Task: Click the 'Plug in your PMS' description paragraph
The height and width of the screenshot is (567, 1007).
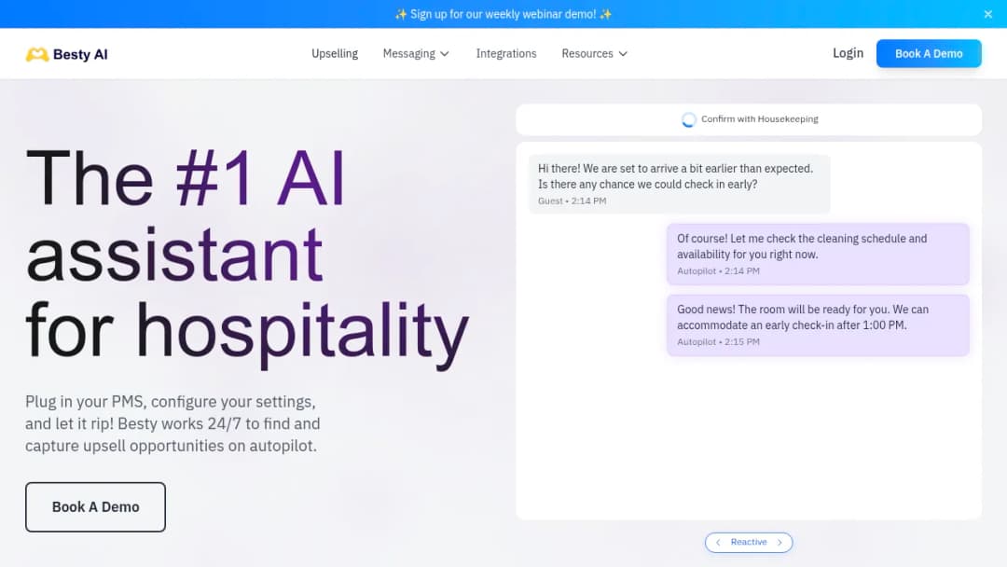Action: (172, 423)
